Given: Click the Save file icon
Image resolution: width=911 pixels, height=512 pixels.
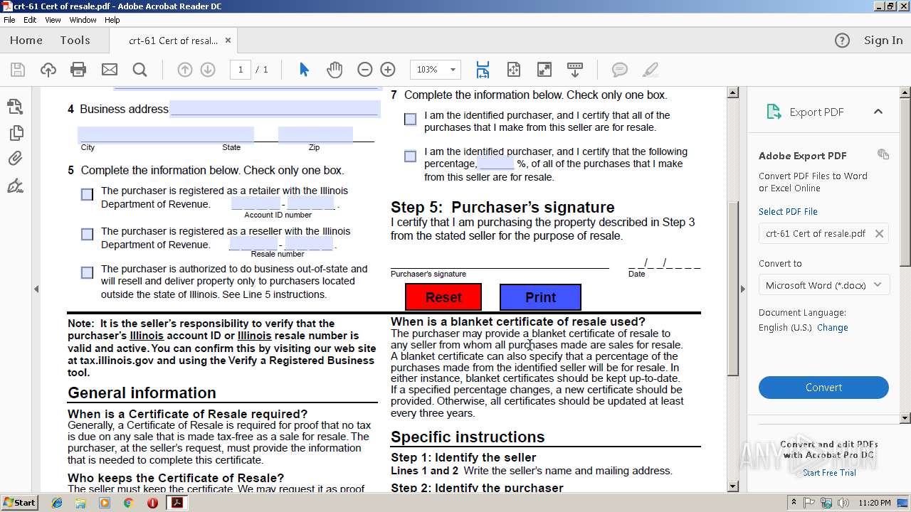Looking at the screenshot, I should [17, 70].
